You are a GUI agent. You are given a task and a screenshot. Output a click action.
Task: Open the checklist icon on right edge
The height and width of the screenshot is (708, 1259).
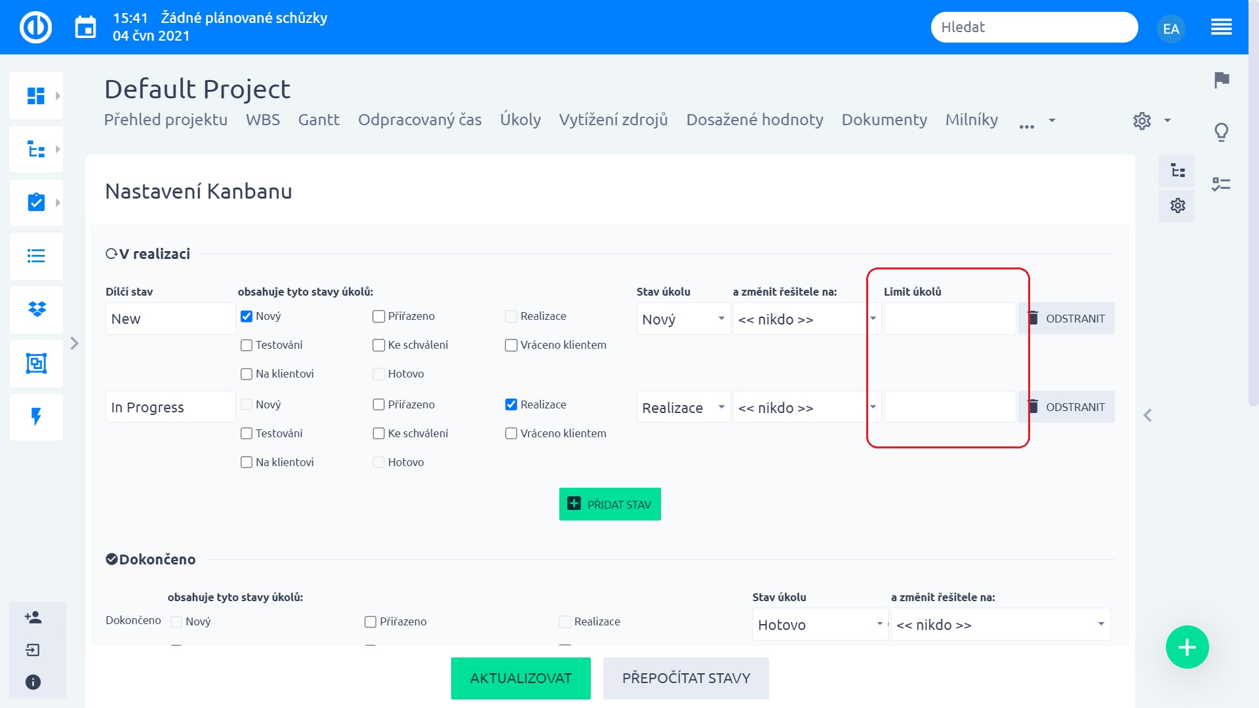[x=1221, y=184]
